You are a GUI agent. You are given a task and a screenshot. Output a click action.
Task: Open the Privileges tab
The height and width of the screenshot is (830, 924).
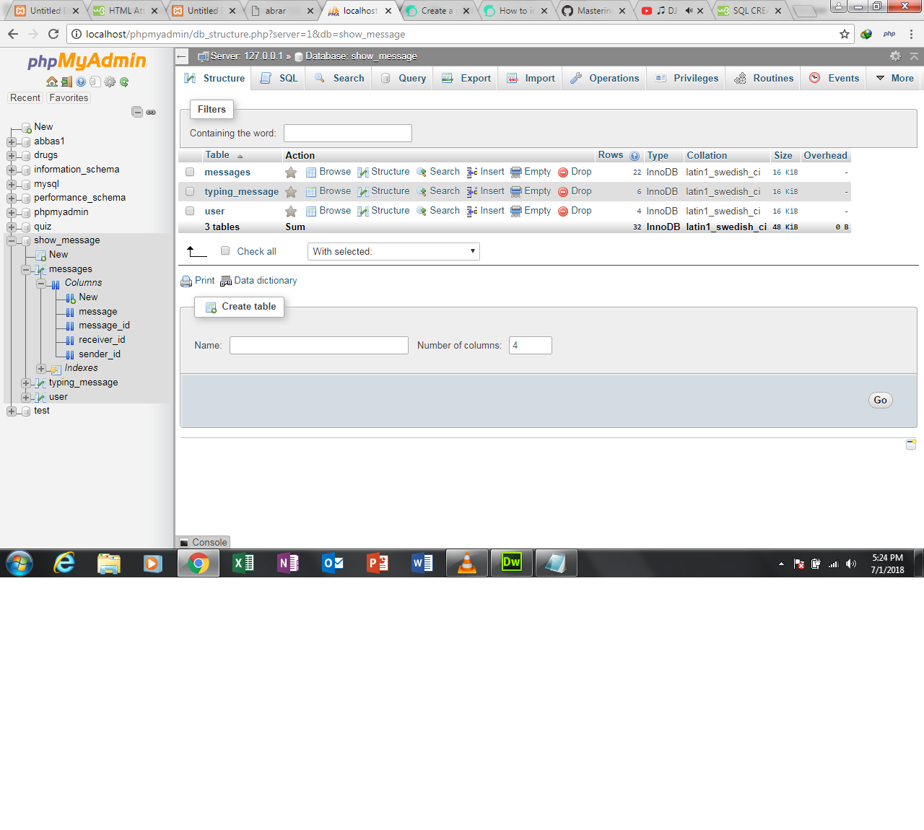(687, 78)
